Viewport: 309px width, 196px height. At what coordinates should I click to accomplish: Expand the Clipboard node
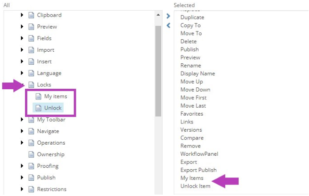(22, 15)
